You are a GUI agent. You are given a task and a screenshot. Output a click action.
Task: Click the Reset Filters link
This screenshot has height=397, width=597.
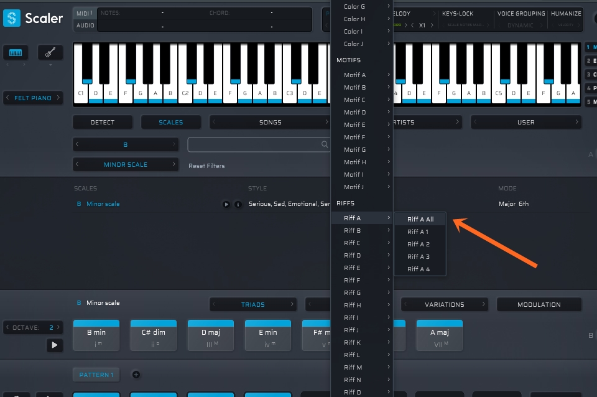206,166
